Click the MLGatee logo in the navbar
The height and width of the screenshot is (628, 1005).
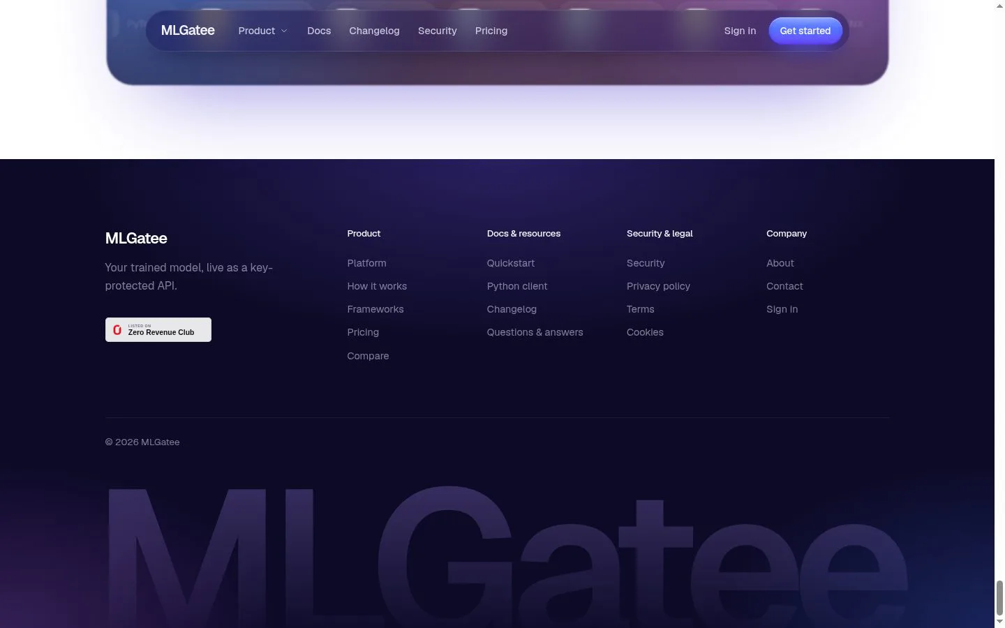pyautogui.click(x=188, y=31)
